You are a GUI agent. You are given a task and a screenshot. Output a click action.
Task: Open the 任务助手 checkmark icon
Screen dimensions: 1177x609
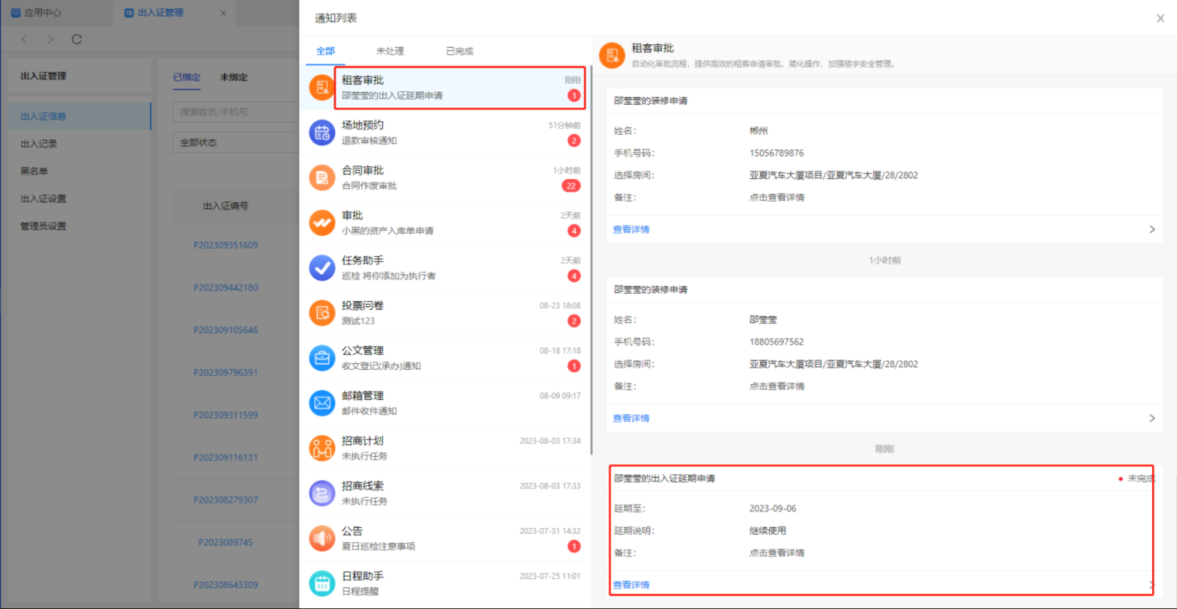click(x=322, y=267)
